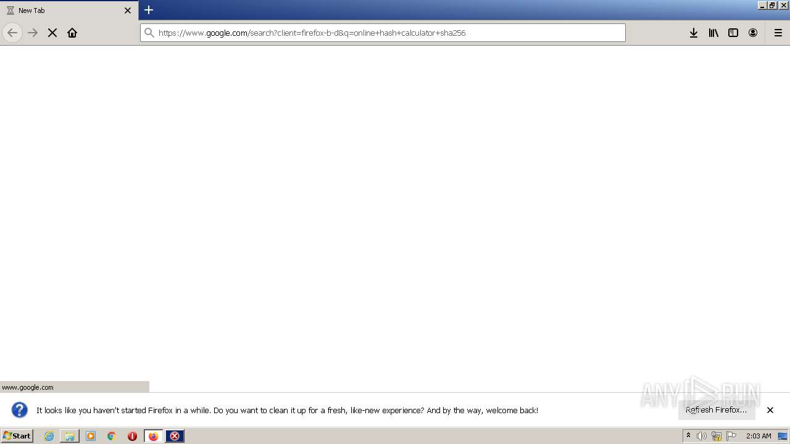Open the Library menu

713,33
